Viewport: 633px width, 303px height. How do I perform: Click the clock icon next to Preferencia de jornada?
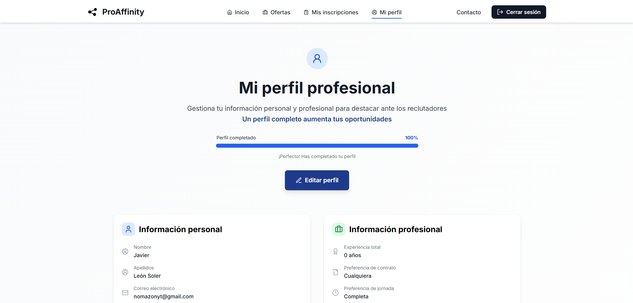335,293
